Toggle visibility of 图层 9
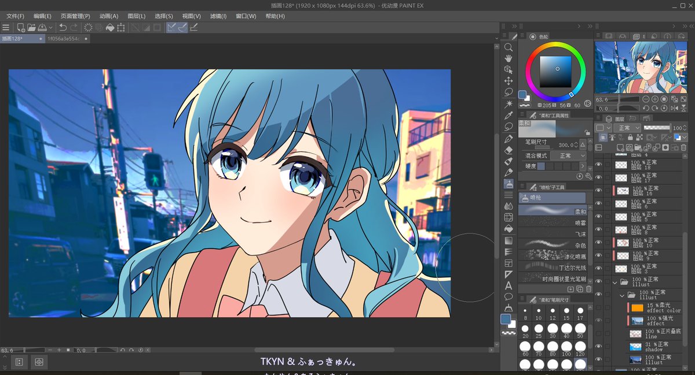 click(599, 256)
